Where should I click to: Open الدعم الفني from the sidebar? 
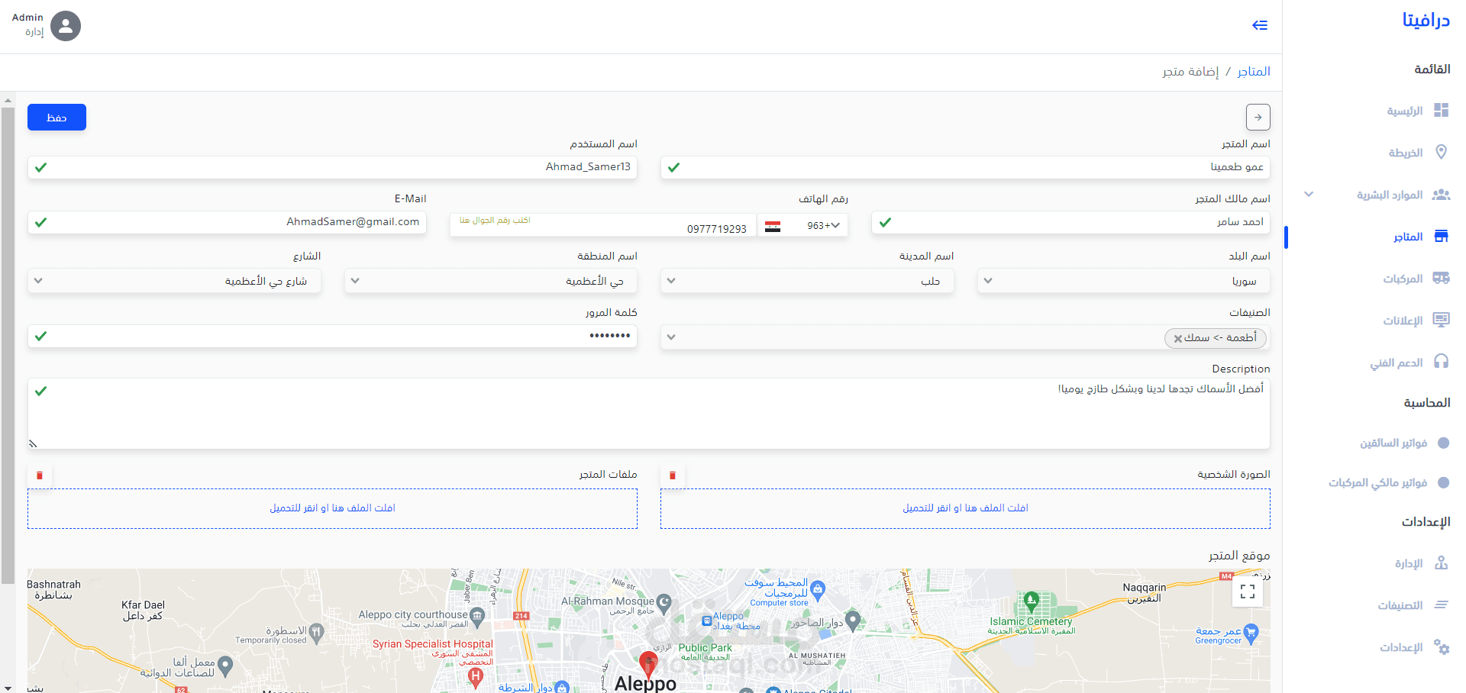[1397, 363]
